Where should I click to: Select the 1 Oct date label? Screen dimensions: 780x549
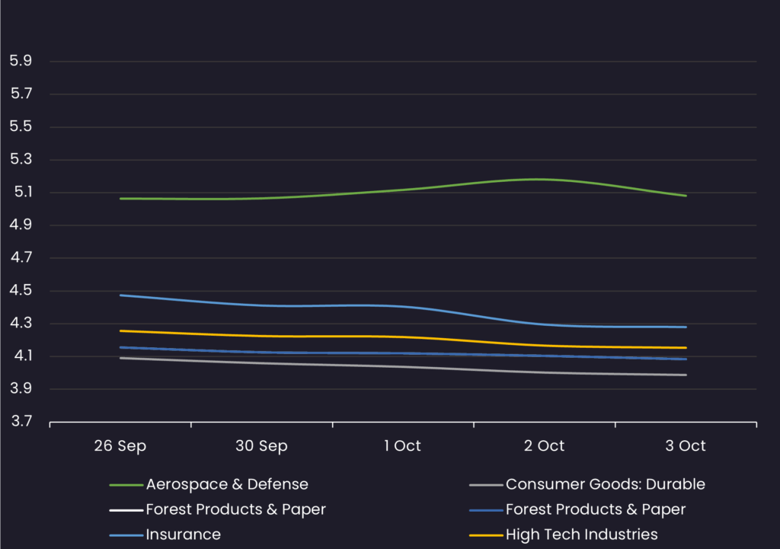402,446
